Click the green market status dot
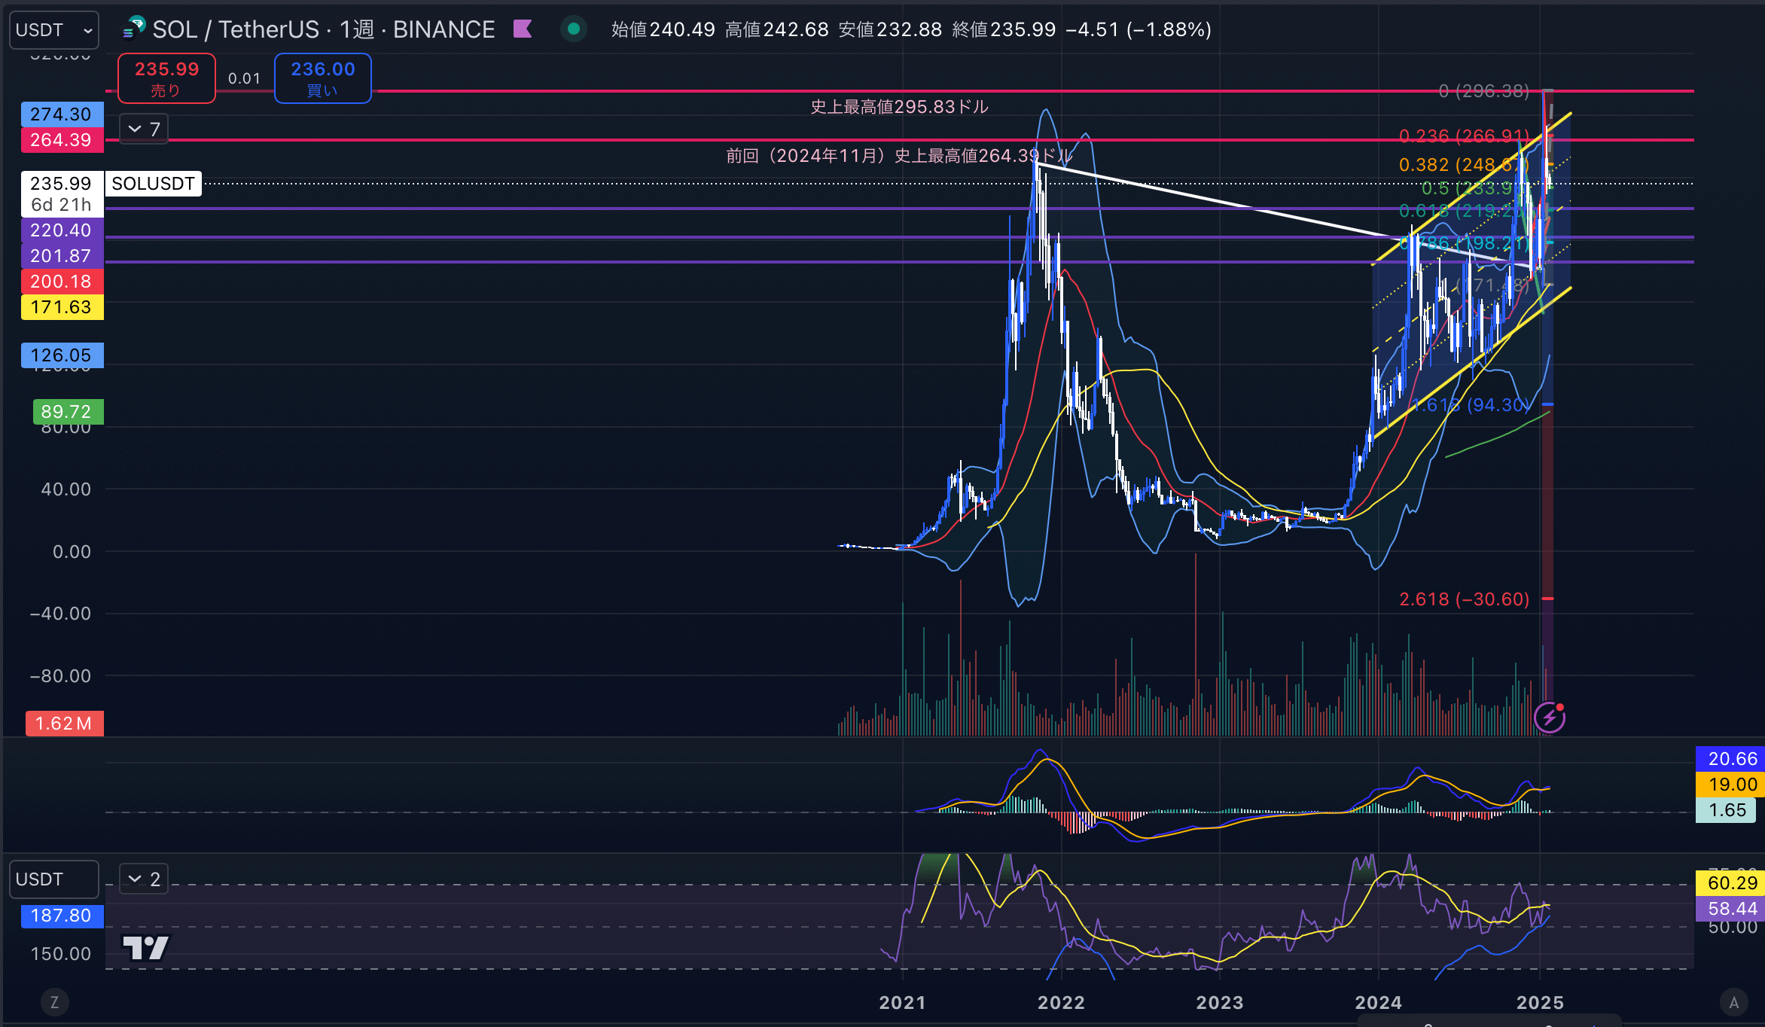The width and height of the screenshot is (1765, 1027). click(574, 29)
